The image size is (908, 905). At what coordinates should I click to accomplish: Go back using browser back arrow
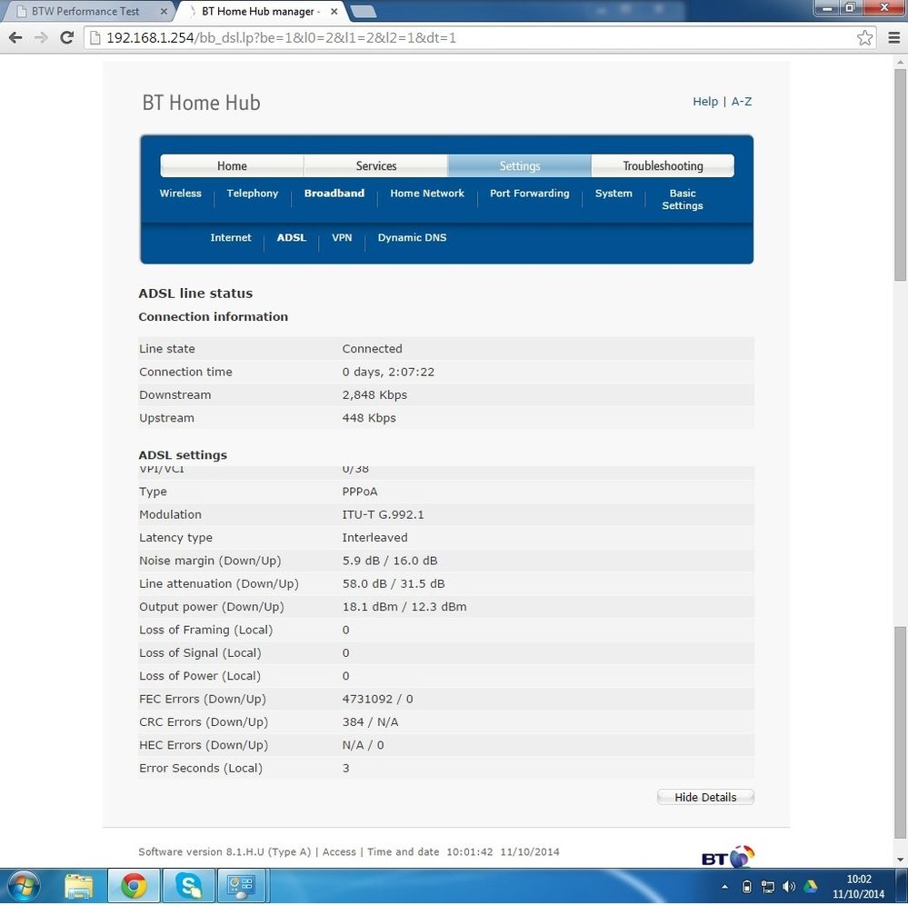(15, 37)
